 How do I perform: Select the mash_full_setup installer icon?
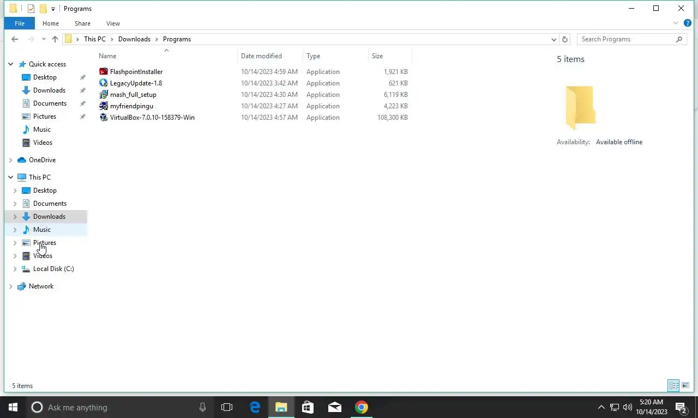104,95
